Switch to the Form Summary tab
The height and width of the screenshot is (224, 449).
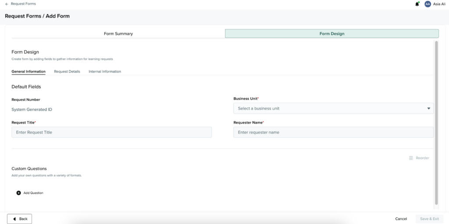[x=118, y=34]
